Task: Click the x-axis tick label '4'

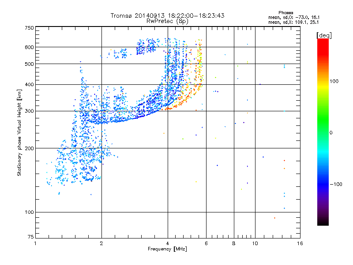Action: point(168,243)
